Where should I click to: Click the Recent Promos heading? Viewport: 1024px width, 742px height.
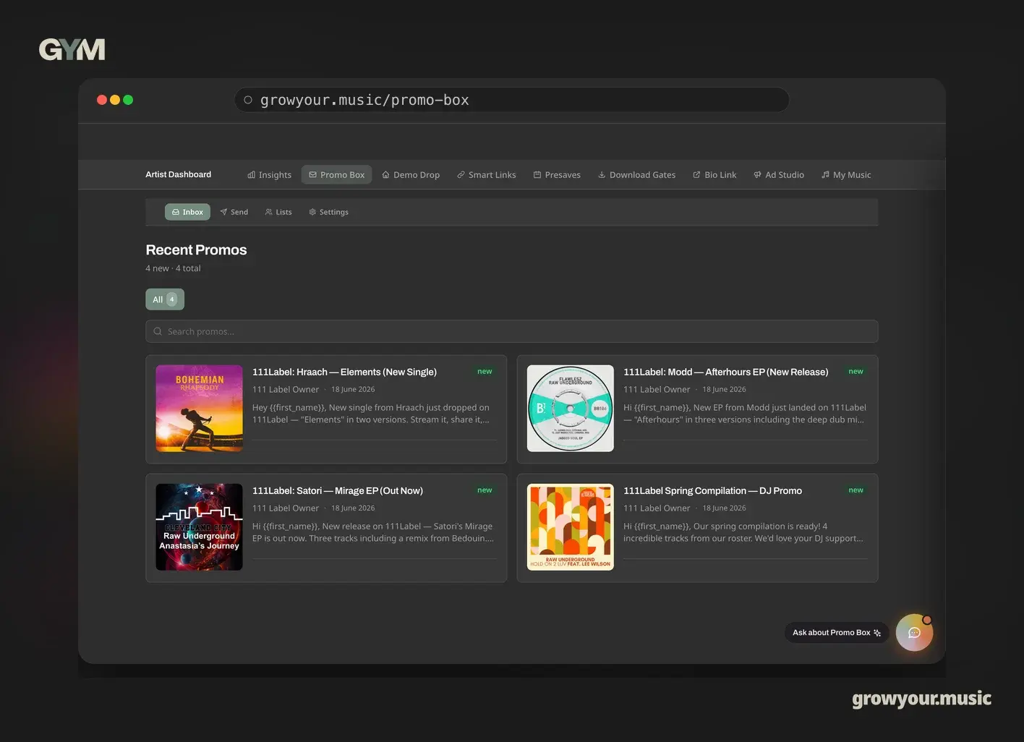click(196, 250)
